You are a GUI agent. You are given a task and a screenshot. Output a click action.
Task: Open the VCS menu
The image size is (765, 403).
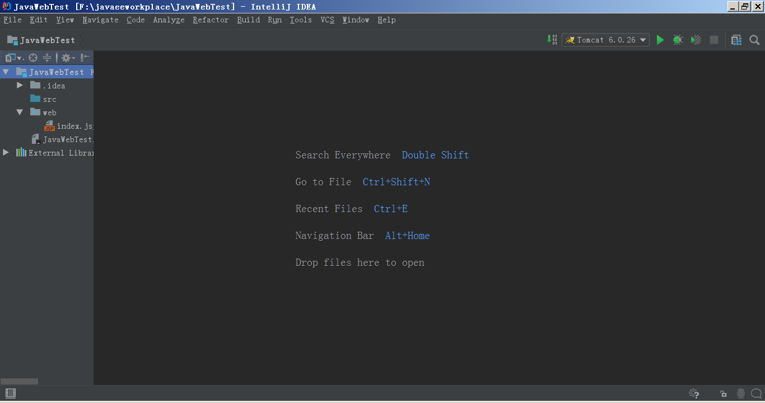(327, 20)
